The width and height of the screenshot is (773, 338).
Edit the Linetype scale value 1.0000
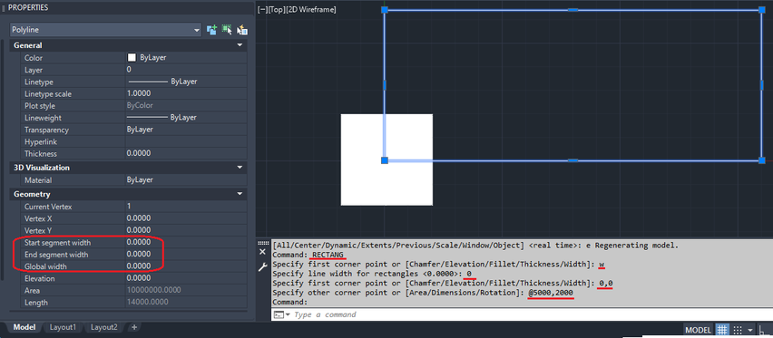pyautogui.click(x=186, y=93)
